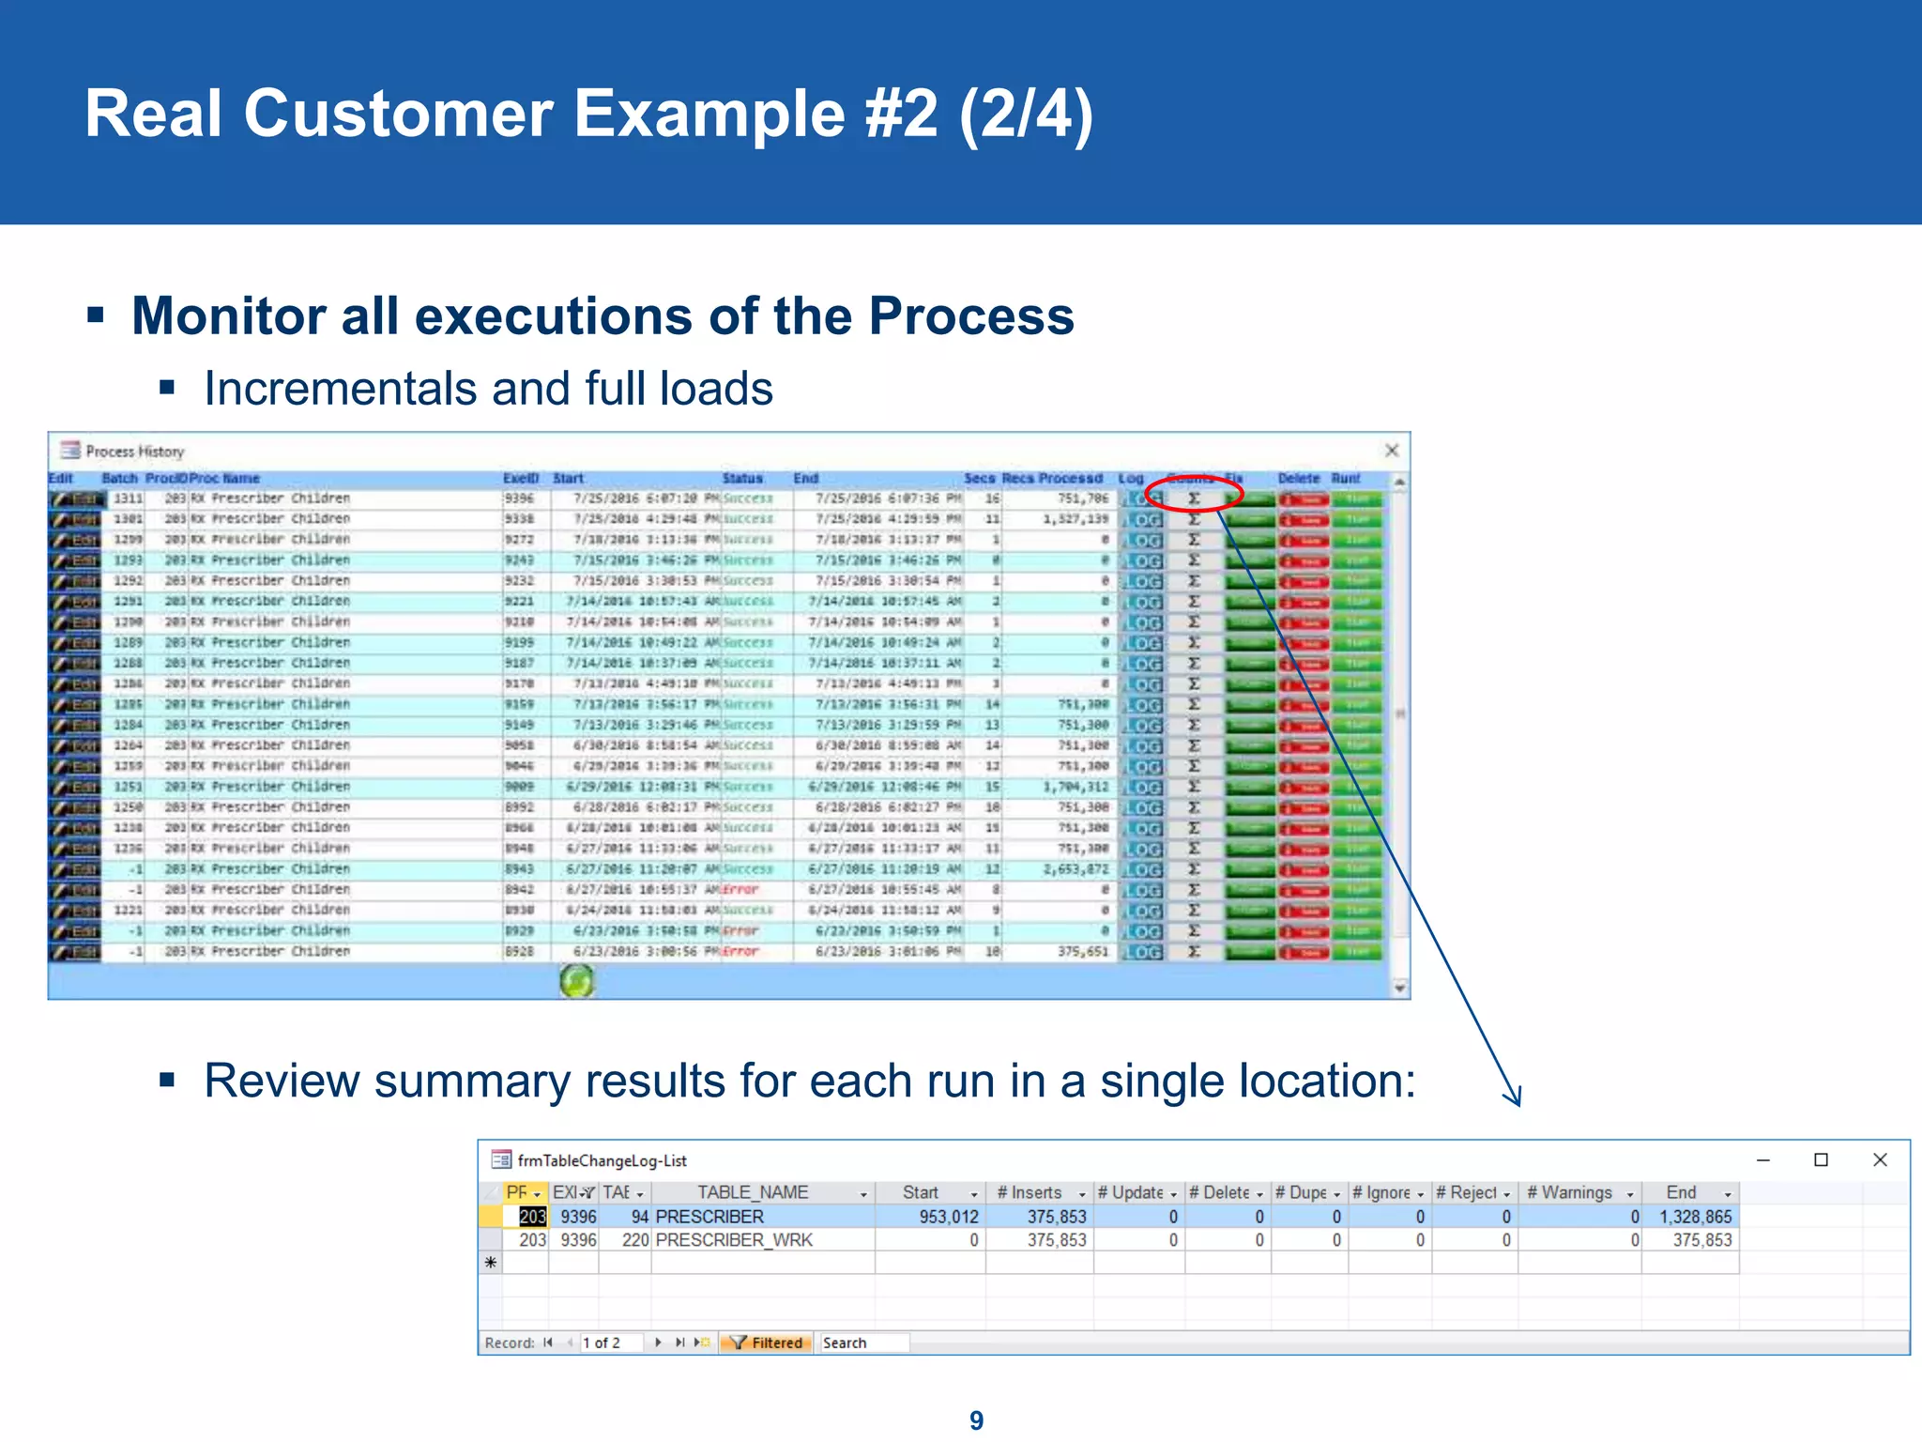Refresh the Process History list with green icon

tap(576, 981)
